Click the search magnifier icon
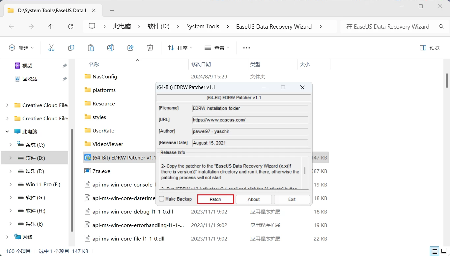The height and width of the screenshot is (256, 450). click(x=441, y=27)
